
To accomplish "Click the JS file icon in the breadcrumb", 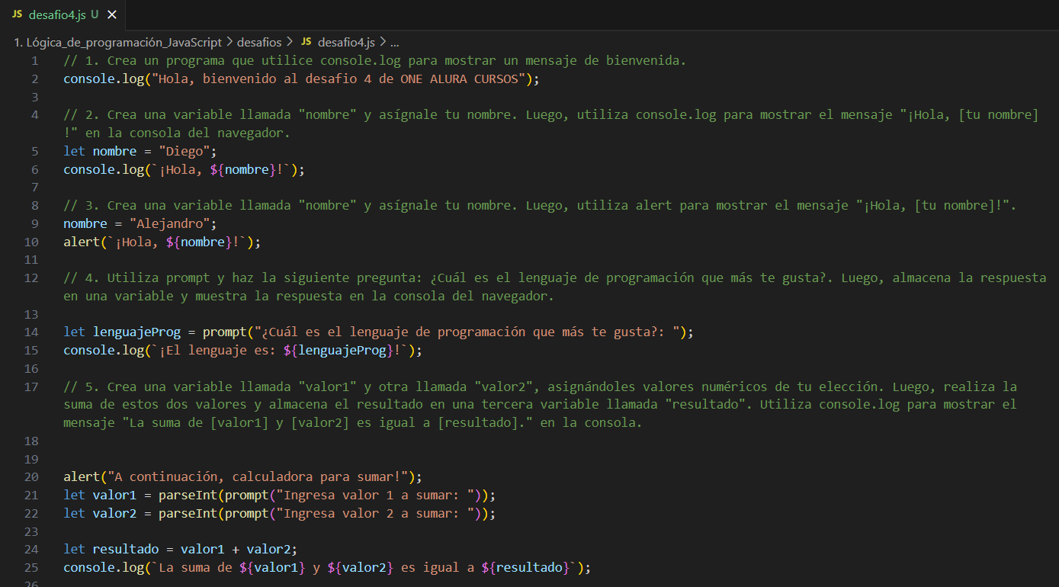I will point(306,42).
